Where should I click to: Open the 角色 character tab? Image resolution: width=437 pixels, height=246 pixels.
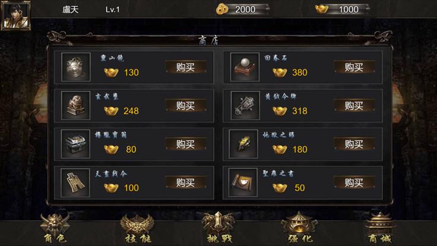tap(55, 228)
